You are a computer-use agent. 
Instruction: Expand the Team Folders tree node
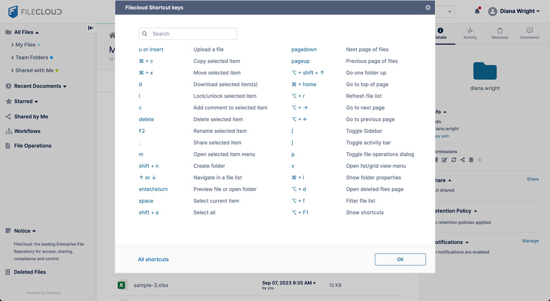[x=12, y=58]
